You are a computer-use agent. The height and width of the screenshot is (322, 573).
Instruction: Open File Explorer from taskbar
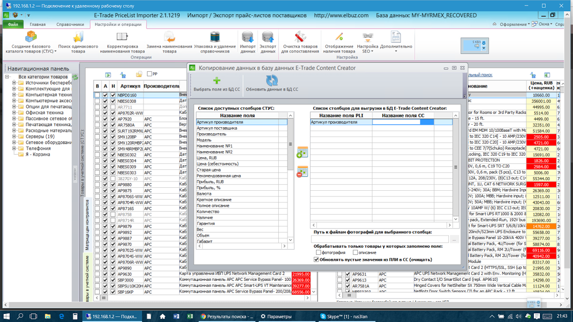pos(47,316)
